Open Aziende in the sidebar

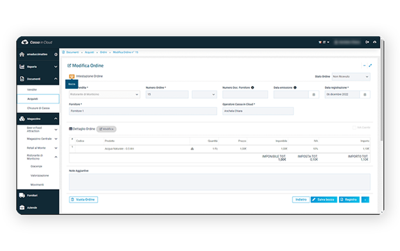click(32, 208)
